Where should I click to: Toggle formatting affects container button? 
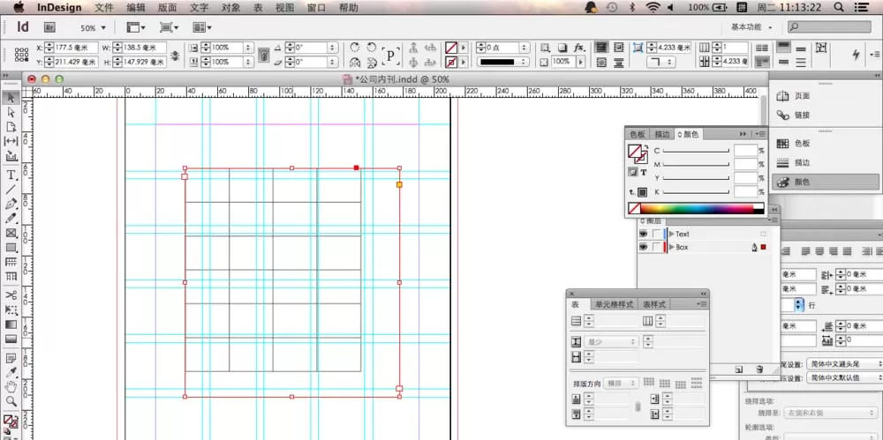pyautogui.click(x=633, y=172)
